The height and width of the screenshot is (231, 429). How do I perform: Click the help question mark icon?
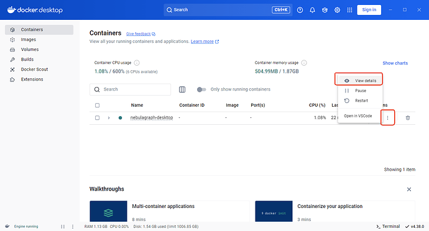click(300, 10)
